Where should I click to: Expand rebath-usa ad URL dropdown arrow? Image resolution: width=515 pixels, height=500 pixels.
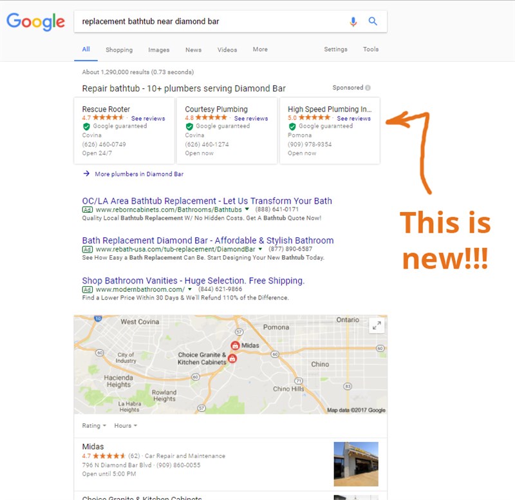[x=260, y=249]
